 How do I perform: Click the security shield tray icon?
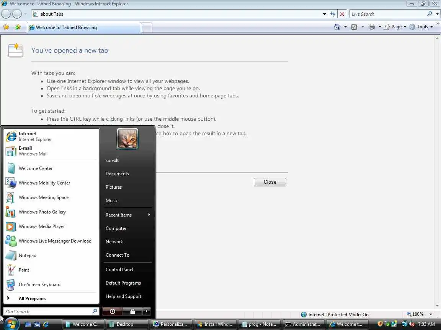tap(380, 324)
